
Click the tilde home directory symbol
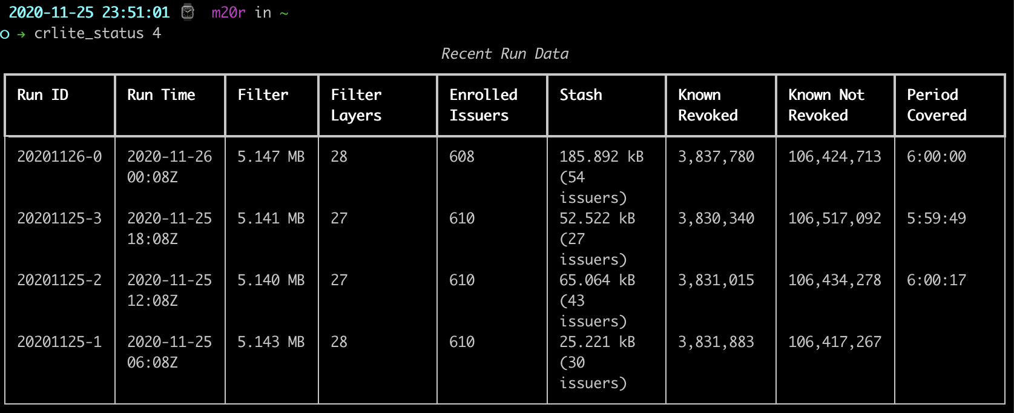[284, 13]
